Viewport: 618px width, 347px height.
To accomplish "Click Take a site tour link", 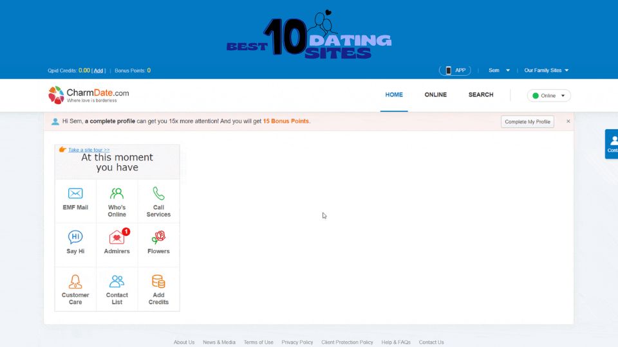I will tap(89, 150).
